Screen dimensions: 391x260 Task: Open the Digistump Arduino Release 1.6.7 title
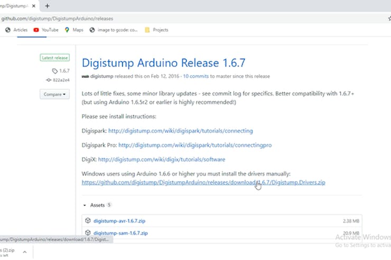(x=163, y=63)
